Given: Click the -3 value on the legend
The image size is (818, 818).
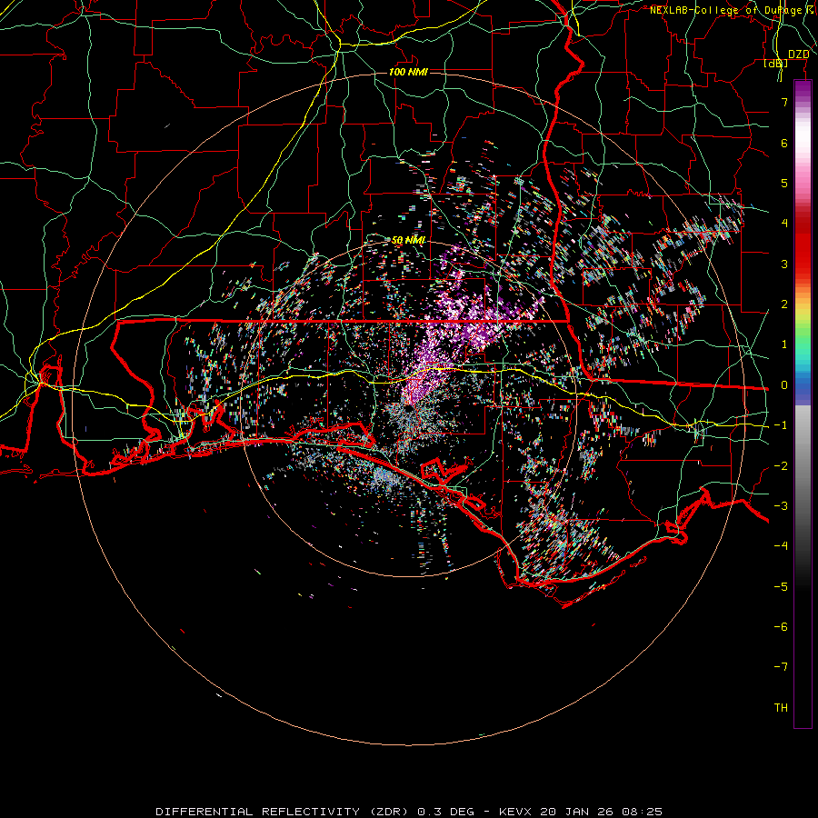Looking at the screenshot, I should 781,506.
